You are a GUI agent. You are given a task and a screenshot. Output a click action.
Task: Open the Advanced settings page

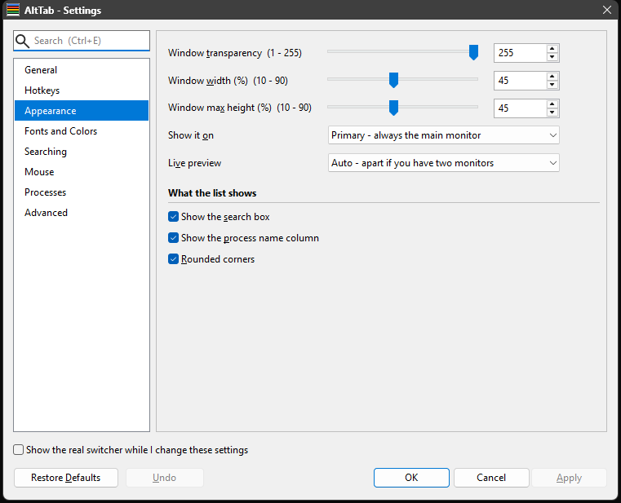pos(82,213)
